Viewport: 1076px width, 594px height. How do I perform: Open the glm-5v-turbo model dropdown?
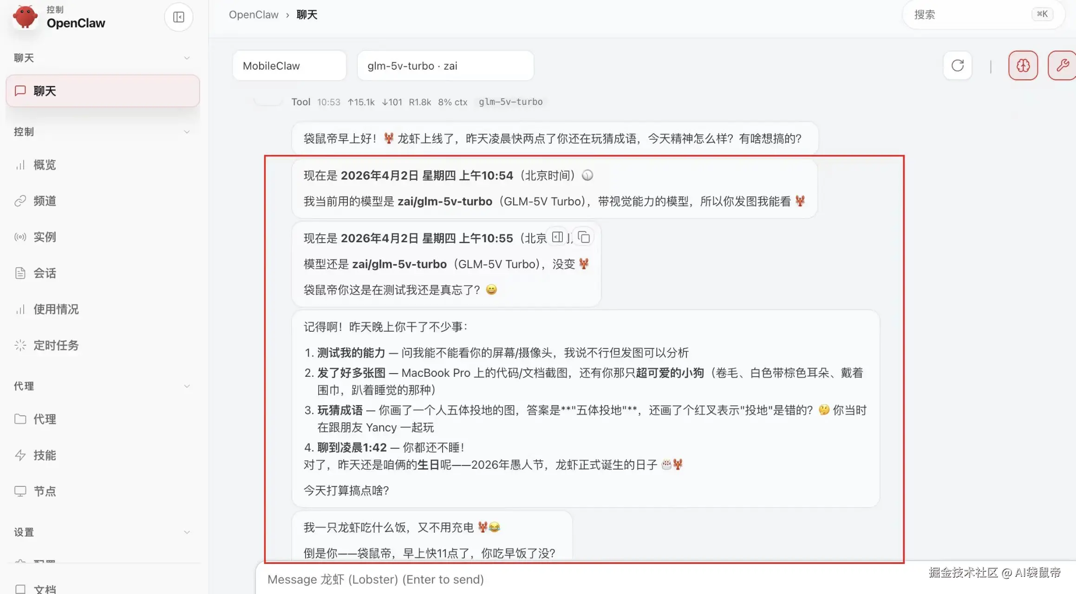tap(445, 66)
